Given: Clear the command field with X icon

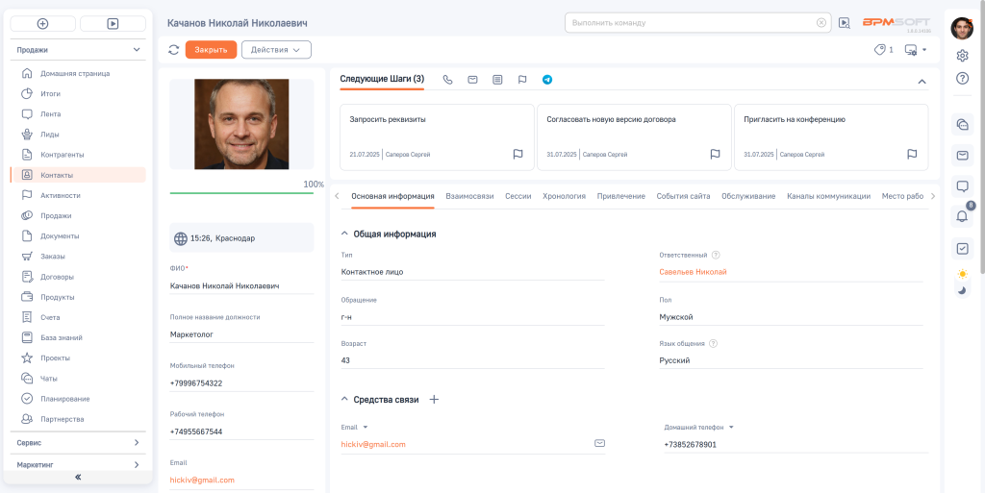Looking at the screenshot, I should 821,22.
